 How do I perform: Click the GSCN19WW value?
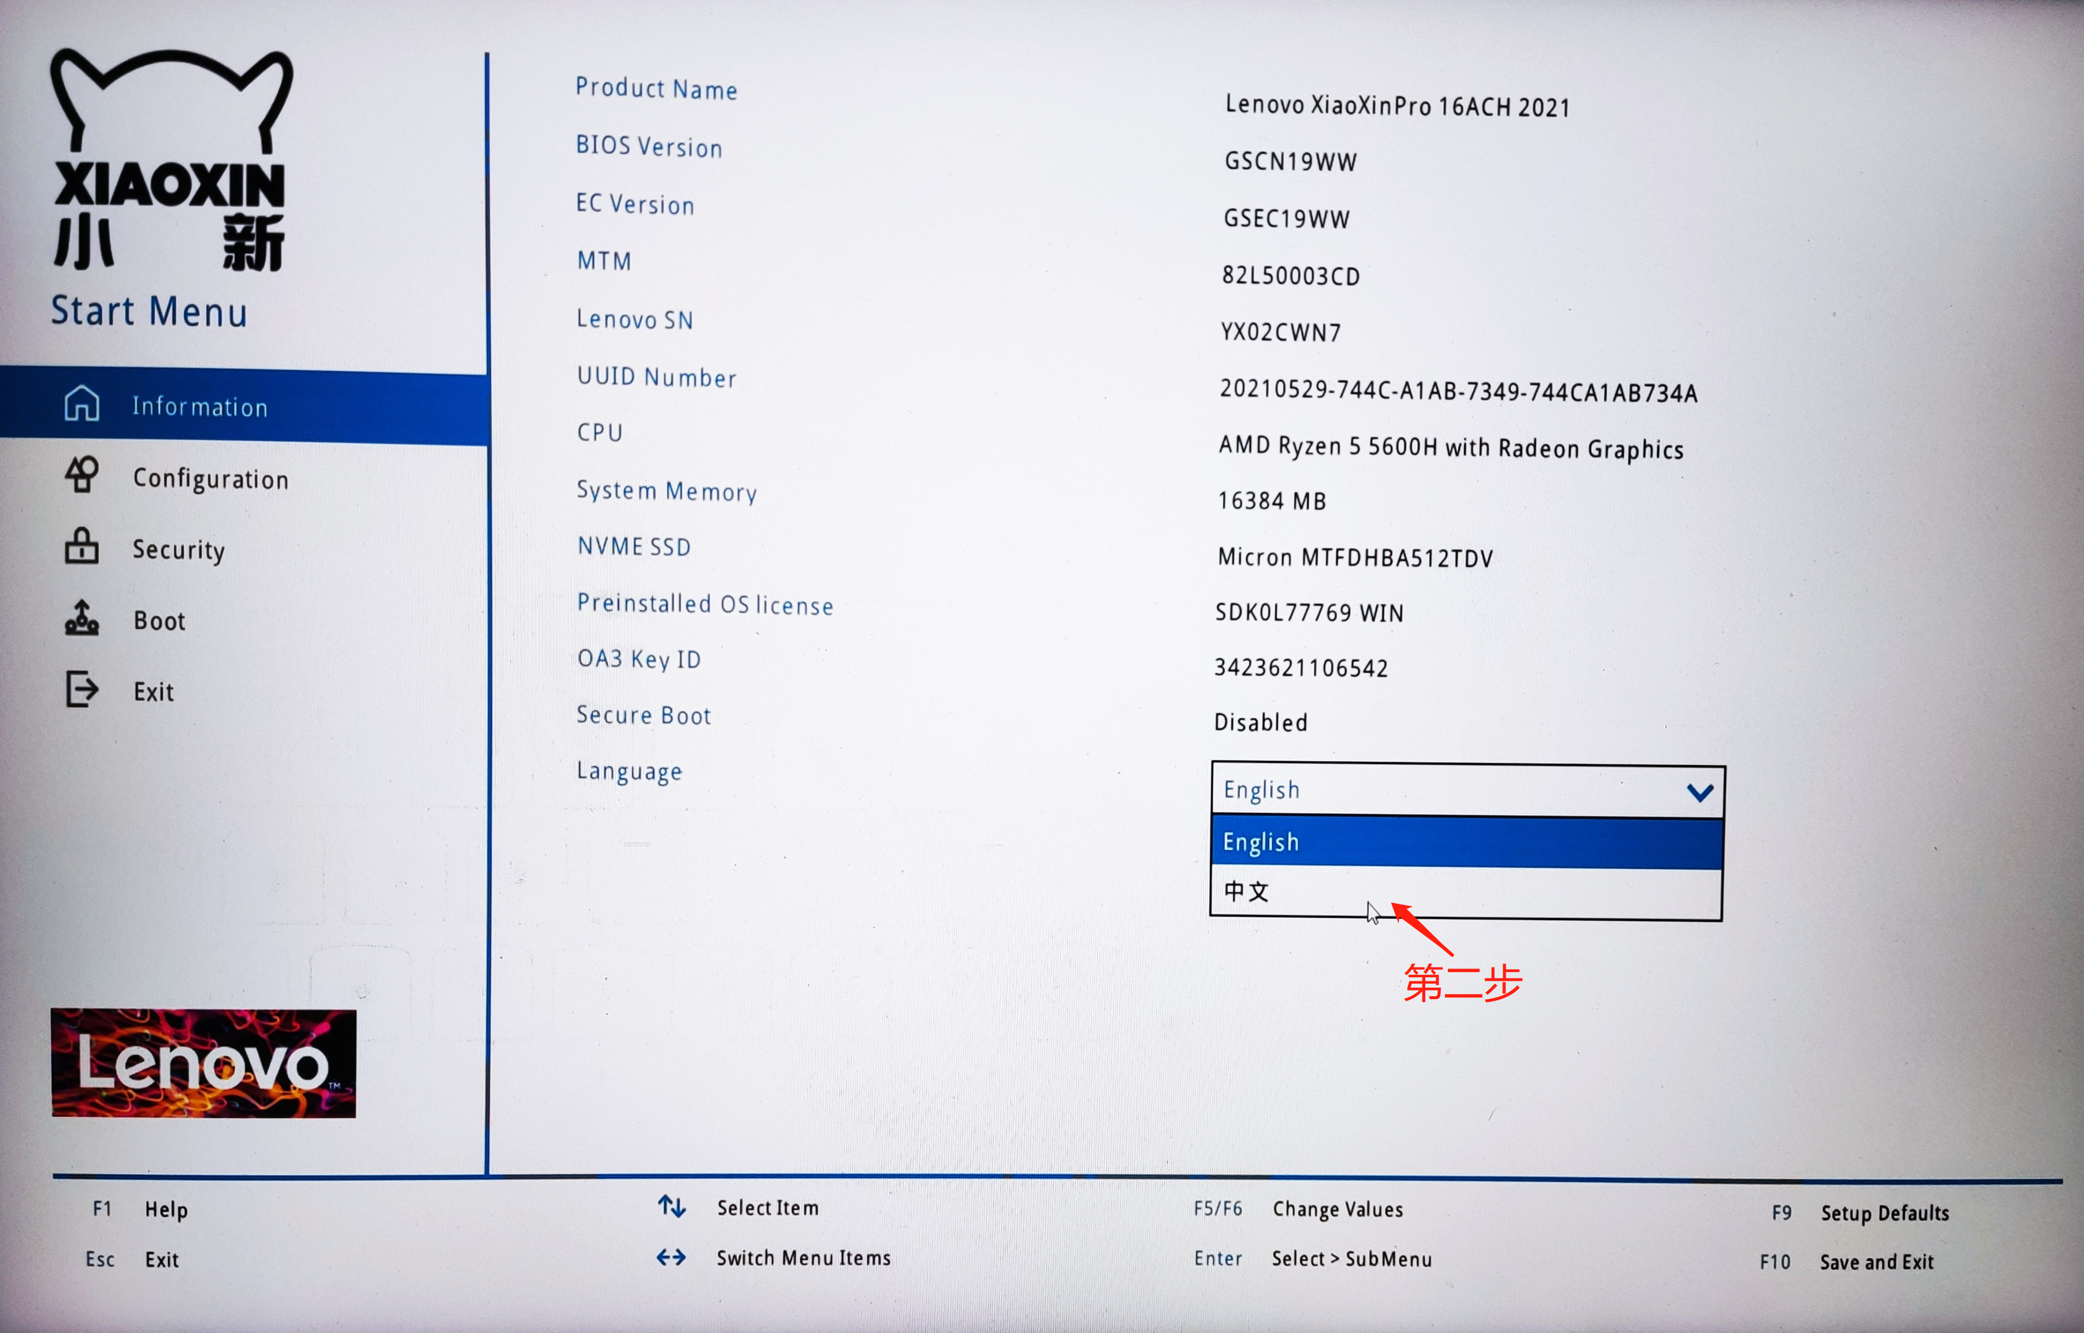click(1290, 161)
